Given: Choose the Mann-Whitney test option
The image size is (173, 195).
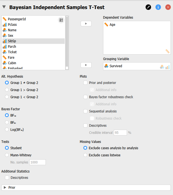Looking at the screenshot, I should [x=7, y=155].
